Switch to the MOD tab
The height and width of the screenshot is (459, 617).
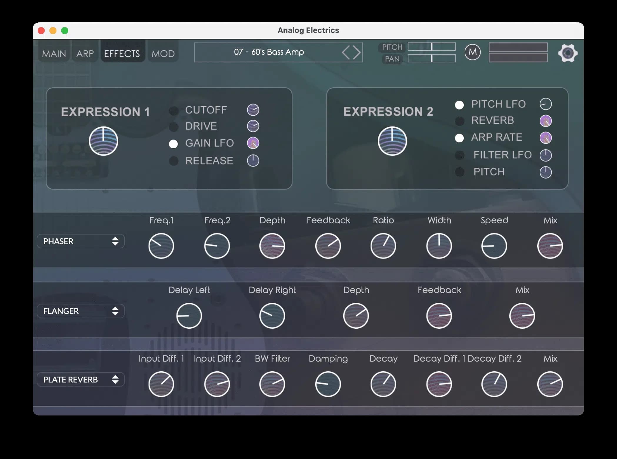point(163,54)
